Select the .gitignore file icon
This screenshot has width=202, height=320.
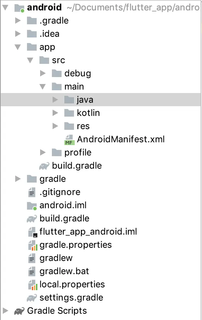point(33,192)
